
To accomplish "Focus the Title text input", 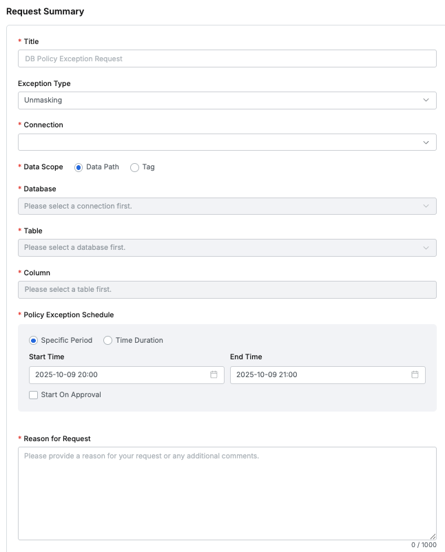I will [x=227, y=59].
